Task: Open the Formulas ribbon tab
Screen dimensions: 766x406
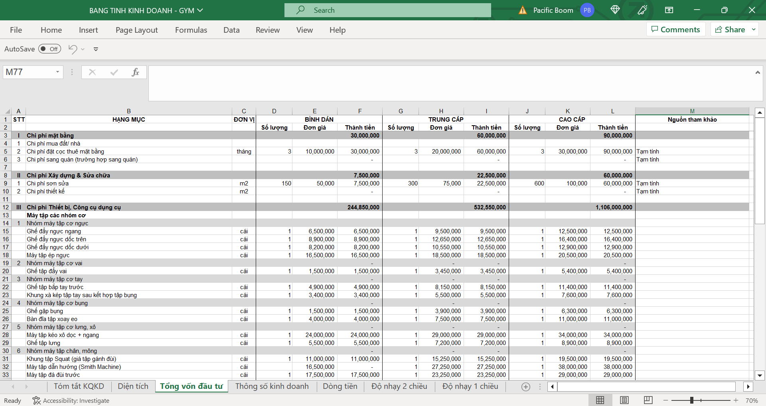Action: pos(191,30)
